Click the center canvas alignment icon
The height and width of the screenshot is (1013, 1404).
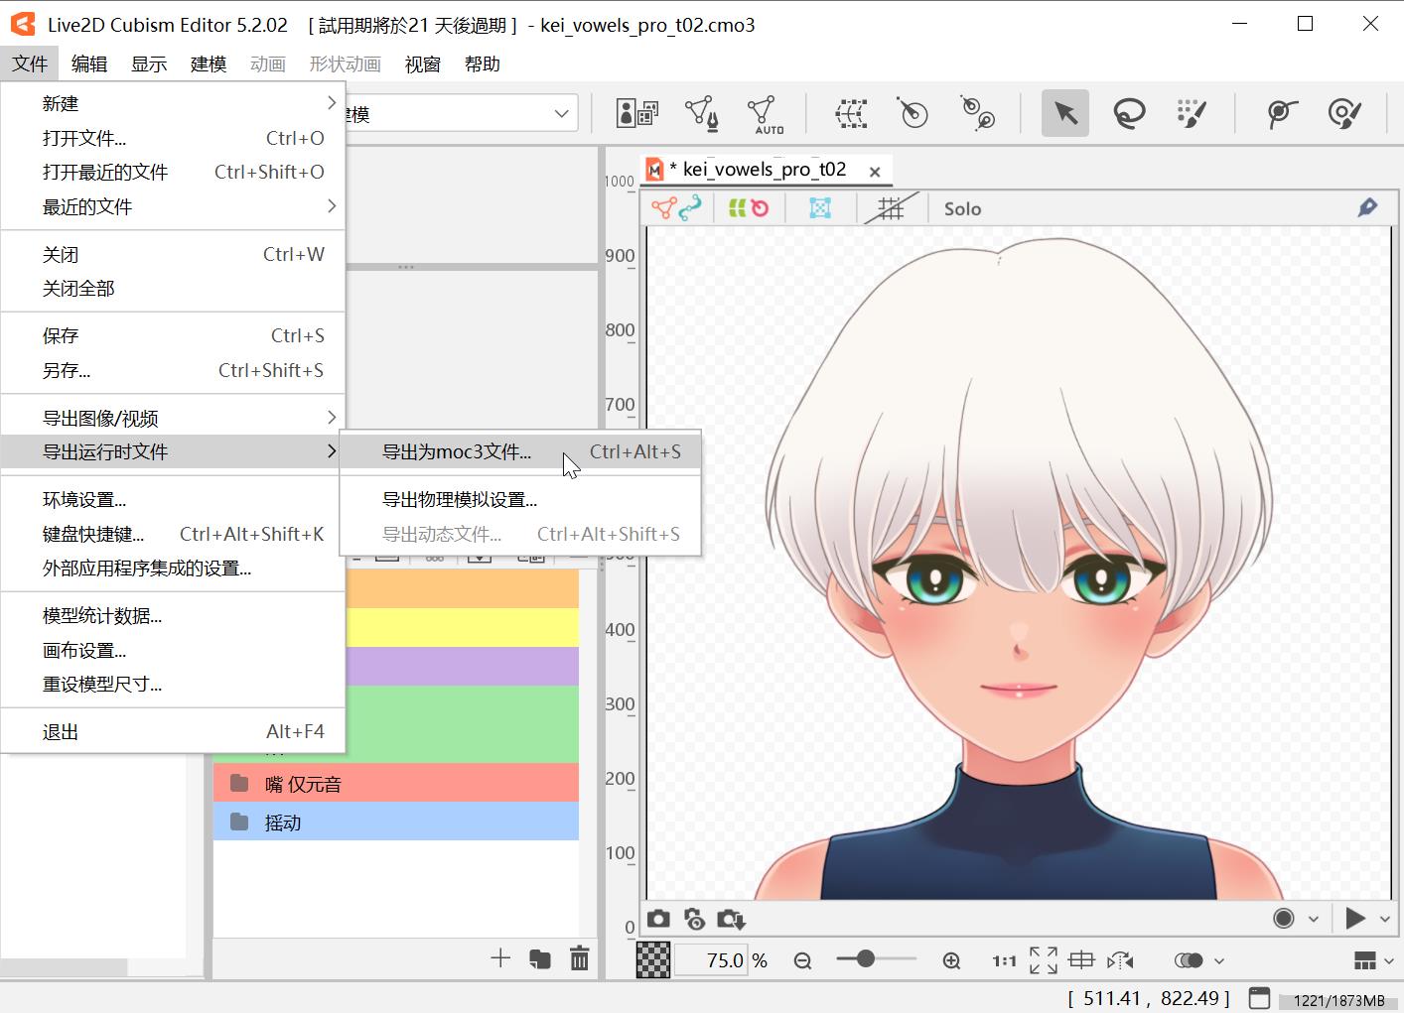click(1081, 959)
